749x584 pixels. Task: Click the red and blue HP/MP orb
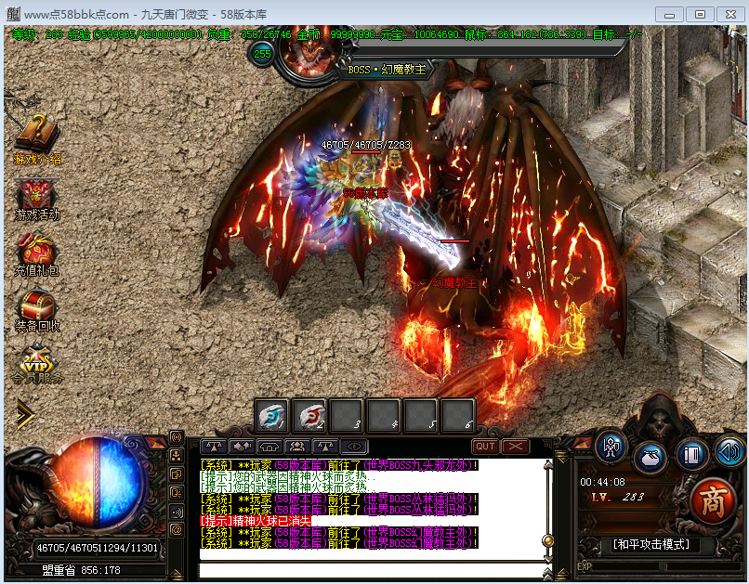click(98, 484)
